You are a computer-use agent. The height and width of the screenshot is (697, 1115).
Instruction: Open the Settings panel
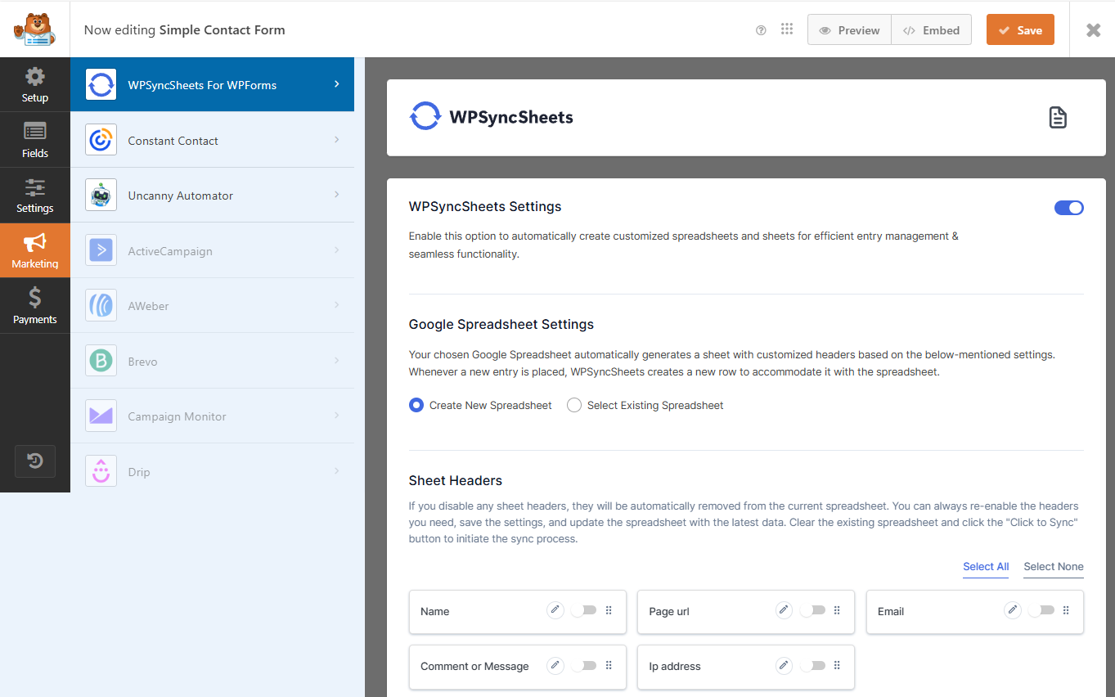[35, 196]
